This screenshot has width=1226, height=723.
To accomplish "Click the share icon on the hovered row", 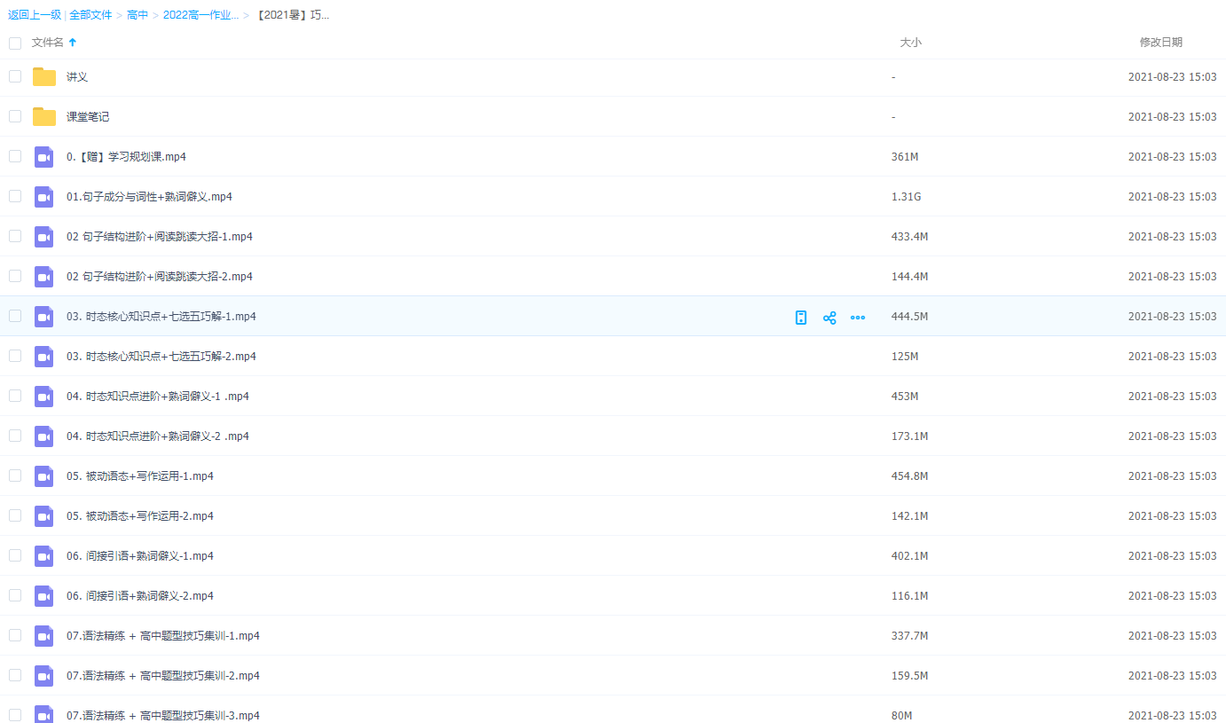I will pyautogui.click(x=829, y=318).
